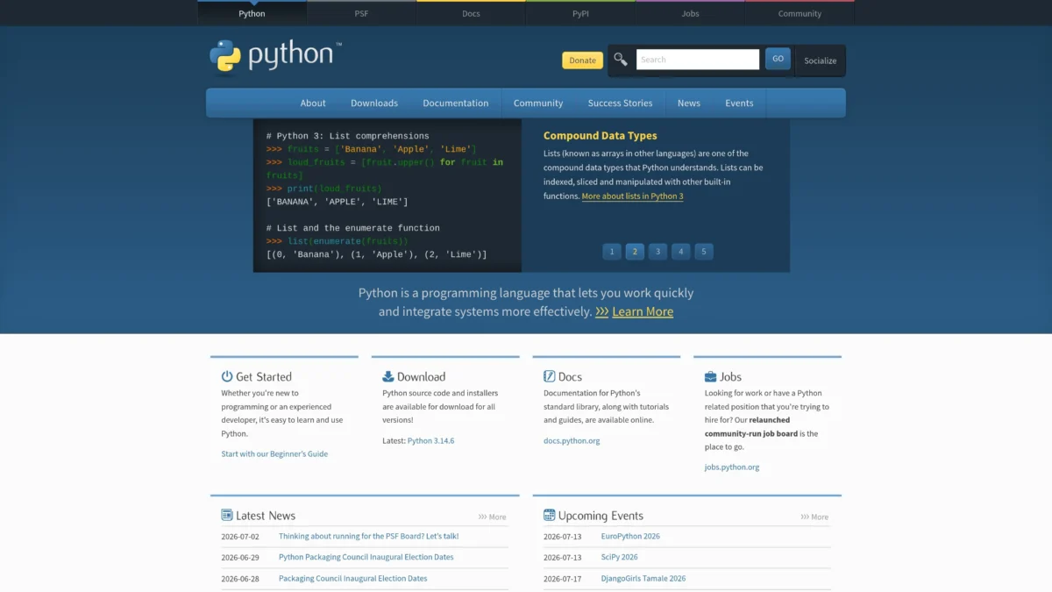Open the About menu
This screenshot has width=1052, height=592.
(x=313, y=103)
